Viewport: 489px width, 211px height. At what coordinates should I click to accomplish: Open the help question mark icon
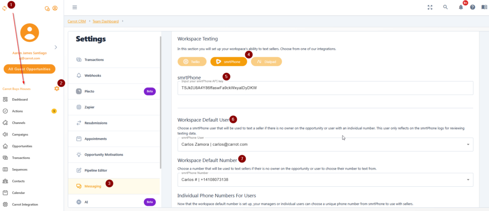[472, 7]
